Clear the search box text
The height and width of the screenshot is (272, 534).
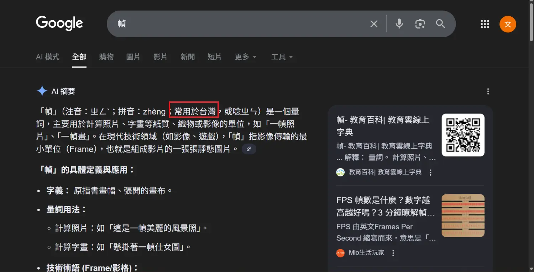click(x=374, y=24)
